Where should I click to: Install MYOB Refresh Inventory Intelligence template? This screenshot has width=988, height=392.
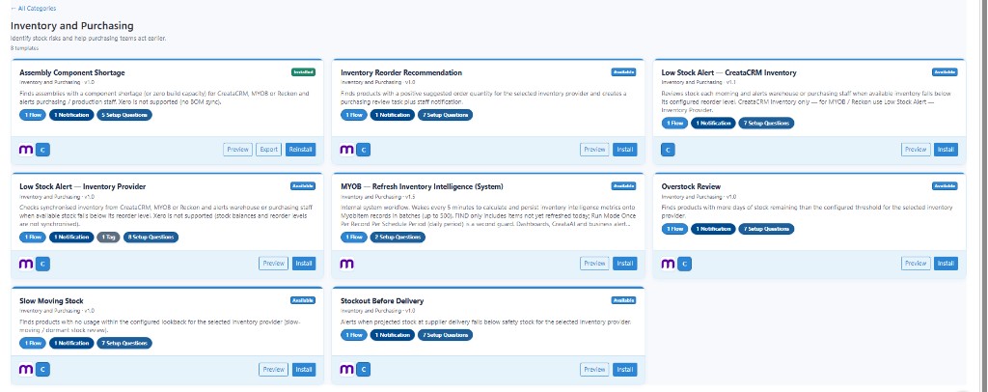click(x=624, y=264)
